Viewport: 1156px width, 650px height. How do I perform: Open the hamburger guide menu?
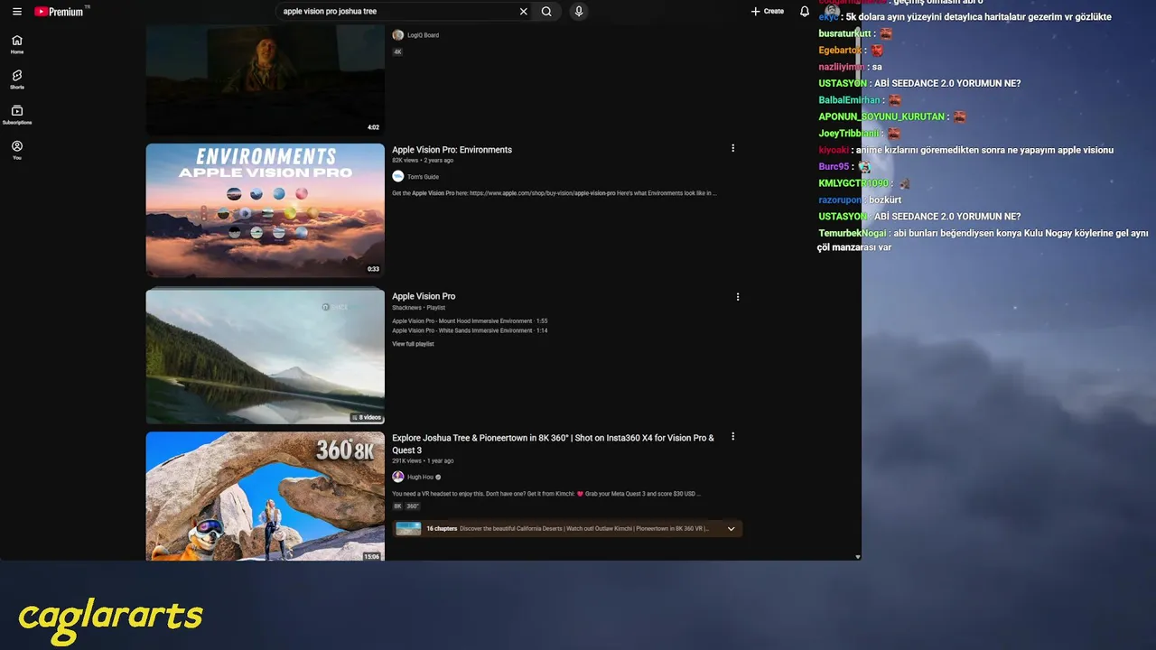[x=16, y=12]
